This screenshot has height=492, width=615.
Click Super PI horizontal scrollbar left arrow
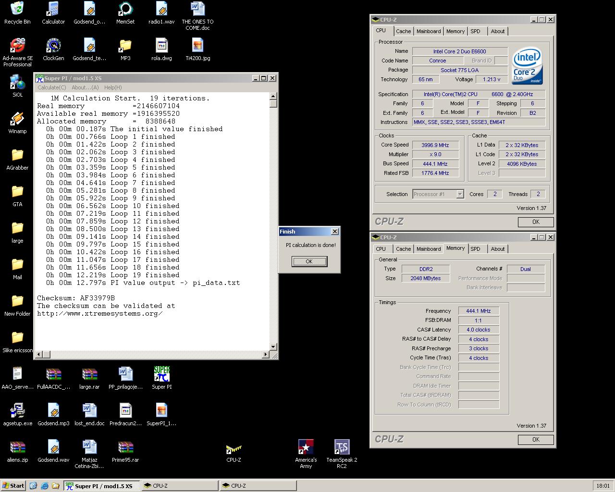(39, 355)
